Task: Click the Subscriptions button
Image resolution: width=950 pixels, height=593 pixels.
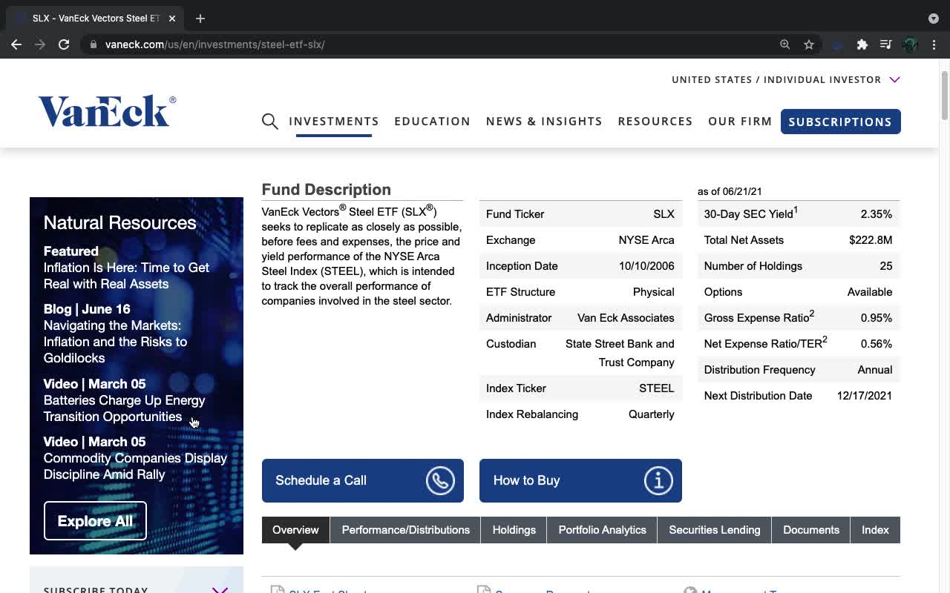Action: (840, 122)
